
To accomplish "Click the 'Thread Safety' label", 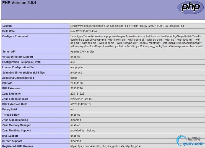I will [x=11, y=115].
